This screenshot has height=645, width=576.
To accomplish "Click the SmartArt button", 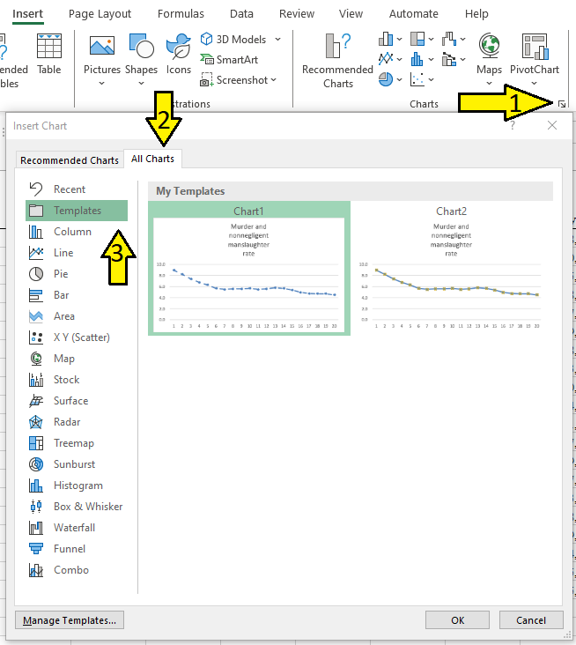I will (x=230, y=60).
